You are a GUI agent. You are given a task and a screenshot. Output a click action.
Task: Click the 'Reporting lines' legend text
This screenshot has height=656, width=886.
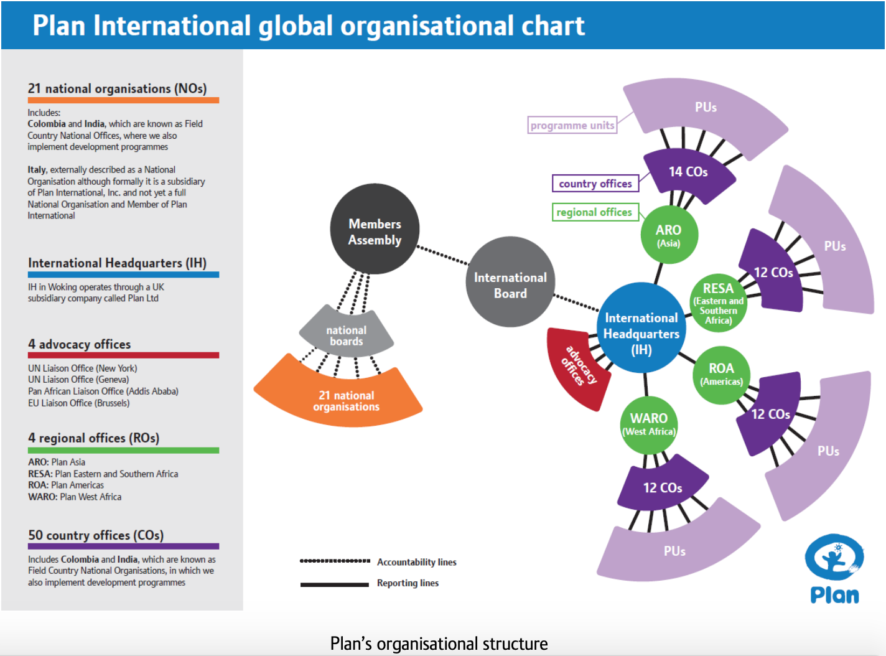[408, 583]
